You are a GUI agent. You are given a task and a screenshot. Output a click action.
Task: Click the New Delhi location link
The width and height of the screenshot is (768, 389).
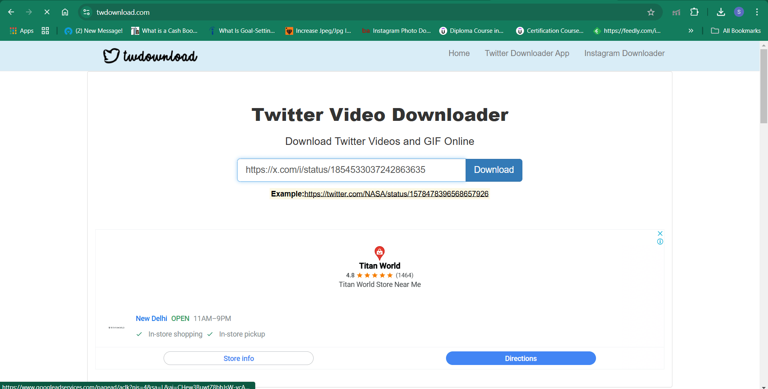point(151,319)
